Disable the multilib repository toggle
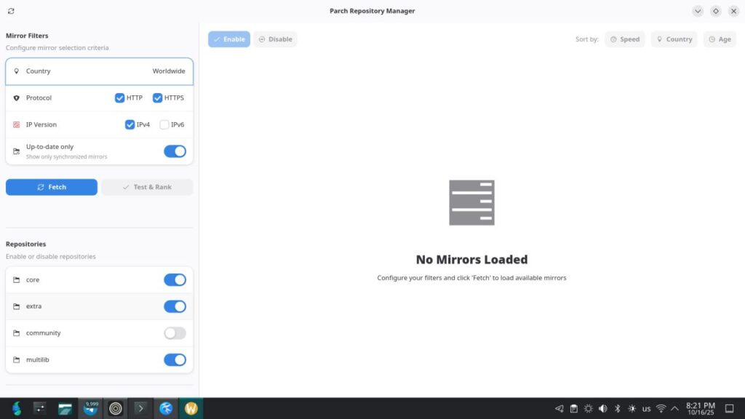 pos(175,360)
